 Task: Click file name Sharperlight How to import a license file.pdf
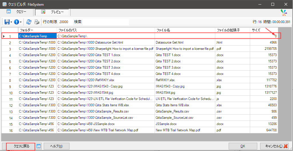185,49
